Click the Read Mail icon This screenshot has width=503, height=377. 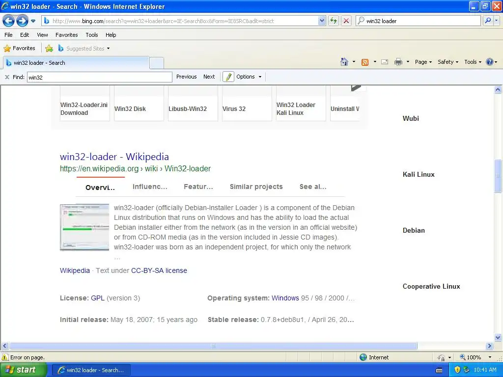(x=385, y=62)
